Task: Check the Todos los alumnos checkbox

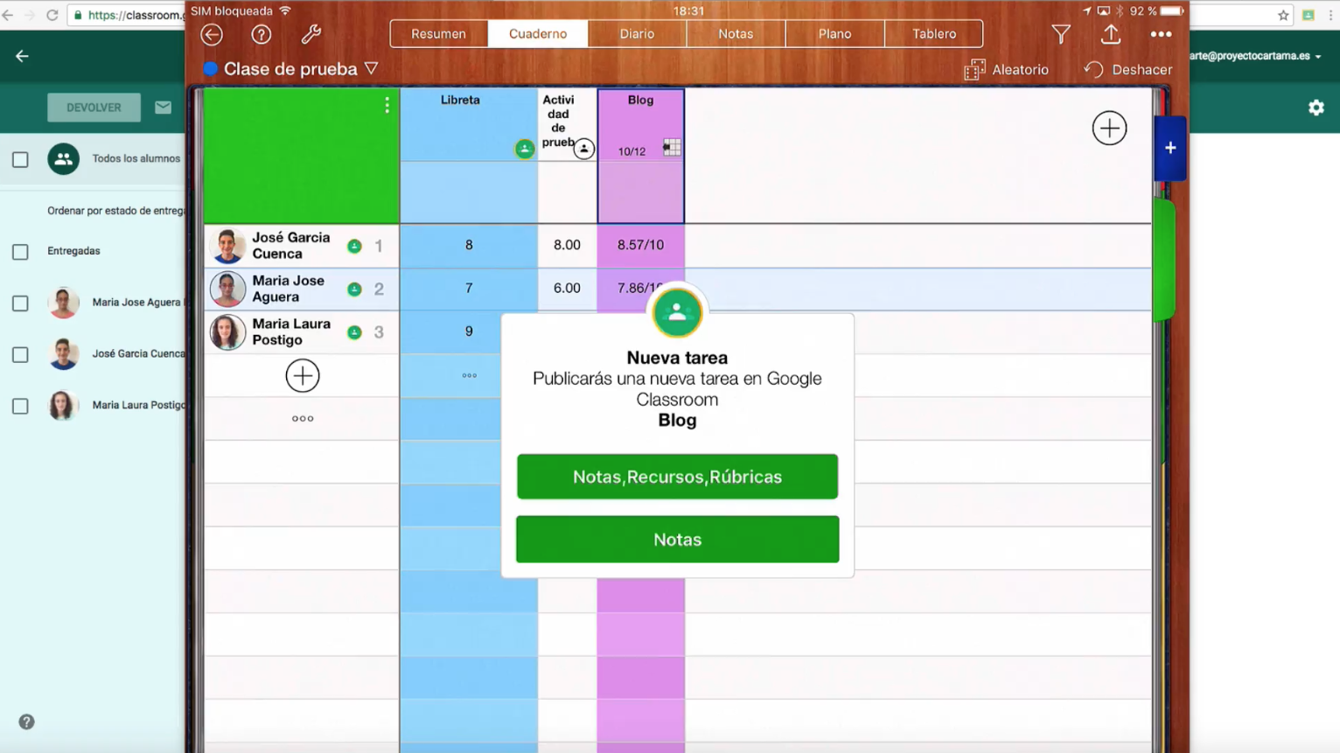Action: pyautogui.click(x=20, y=160)
